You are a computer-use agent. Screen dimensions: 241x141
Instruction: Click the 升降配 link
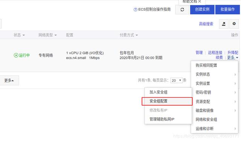233,53
